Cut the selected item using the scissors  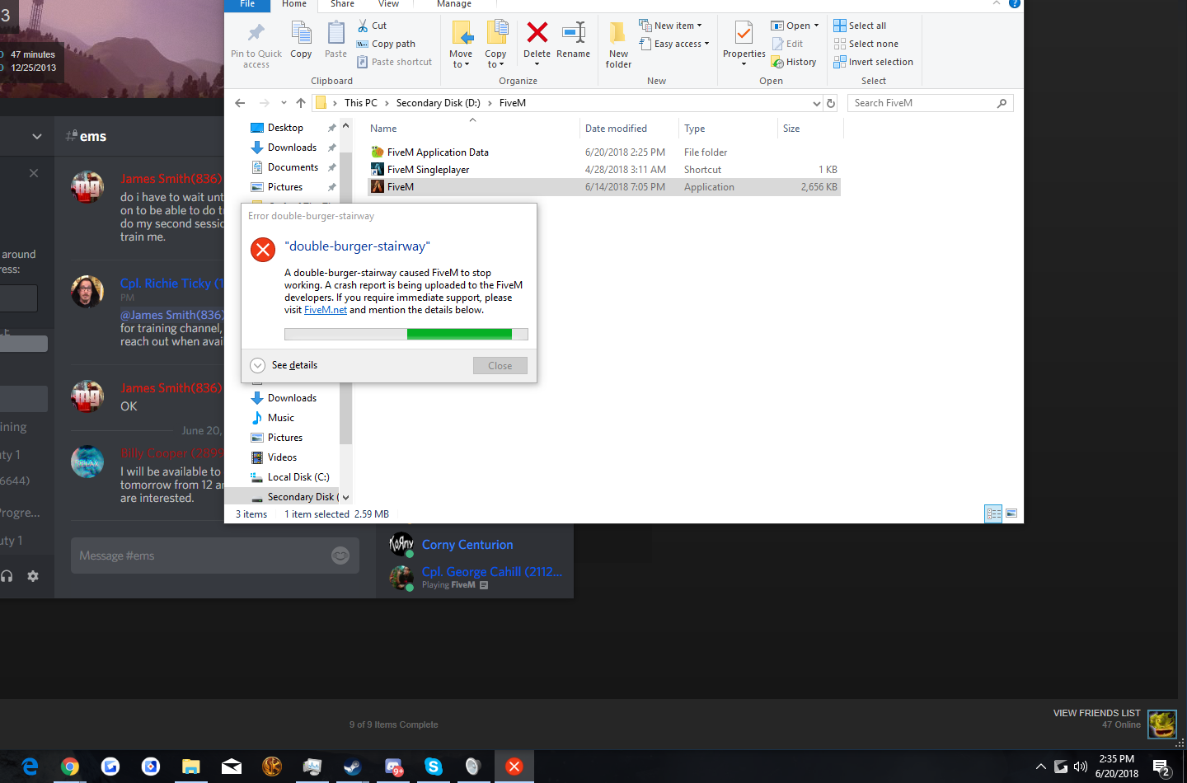[x=372, y=26]
